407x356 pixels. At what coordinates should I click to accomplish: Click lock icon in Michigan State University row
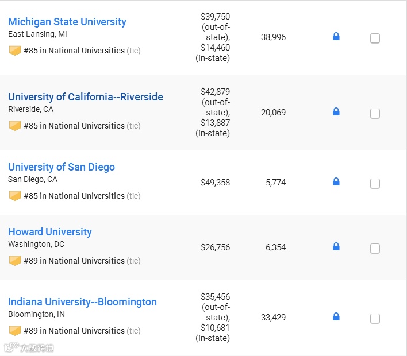336,37
